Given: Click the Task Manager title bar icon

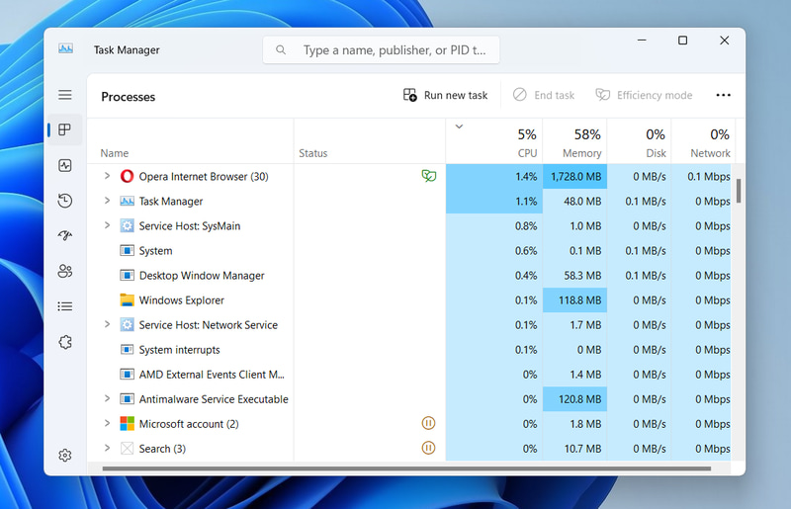Looking at the screenshot, I should point(65,49).
